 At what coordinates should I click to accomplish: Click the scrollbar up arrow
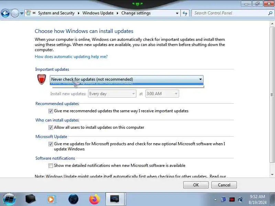click(272, 23)
